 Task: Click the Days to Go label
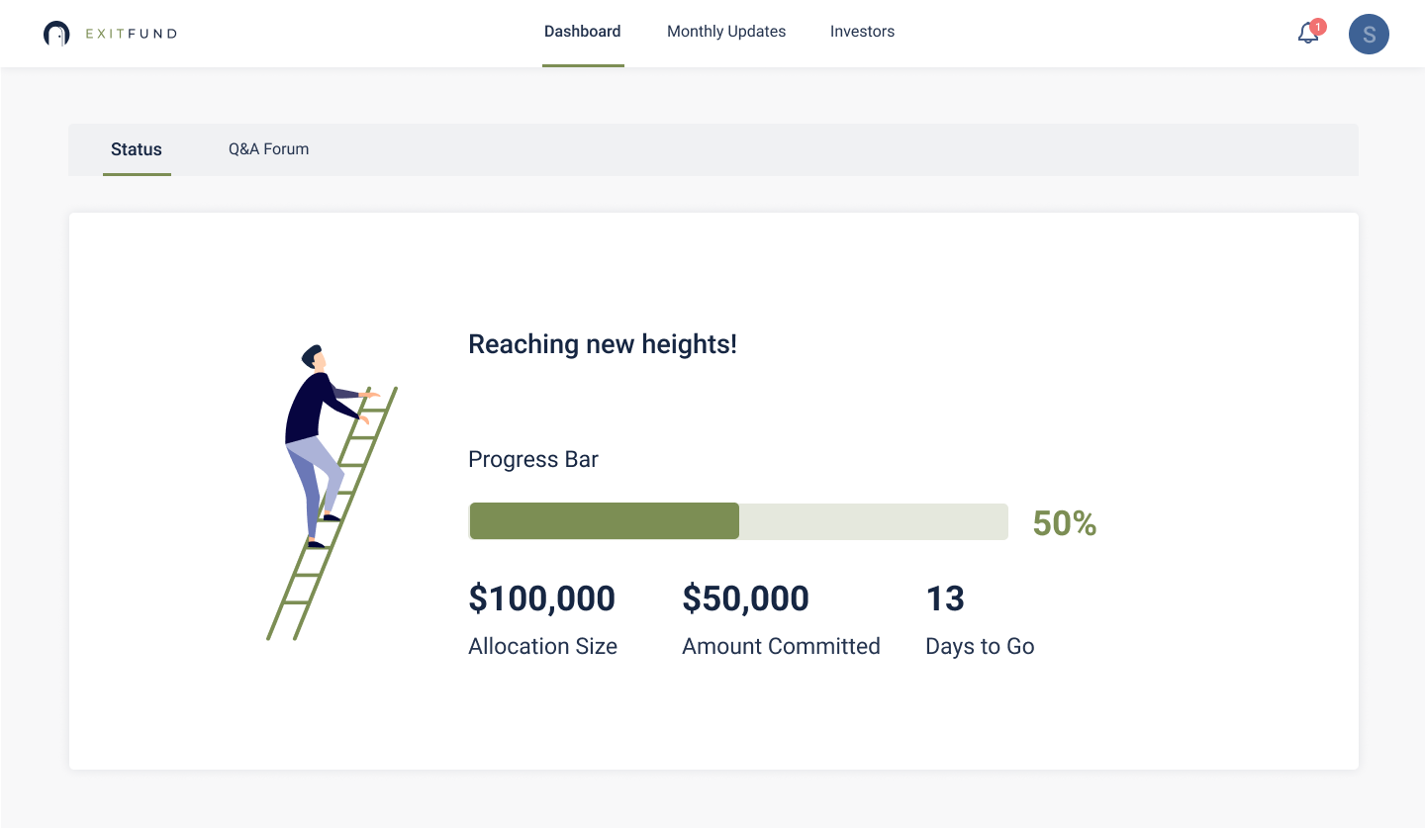tap(980, 646)
